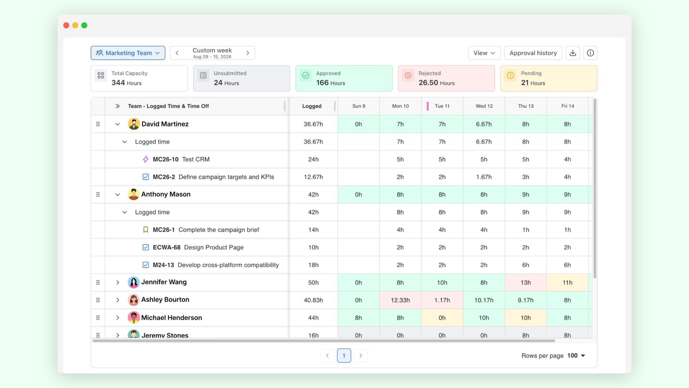Click the next page arrow
Viewport: 689px width, 388px height.
click(361, 356)
